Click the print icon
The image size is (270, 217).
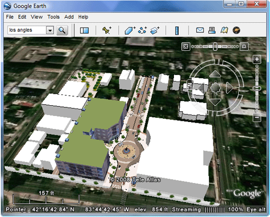coord(212,30)
